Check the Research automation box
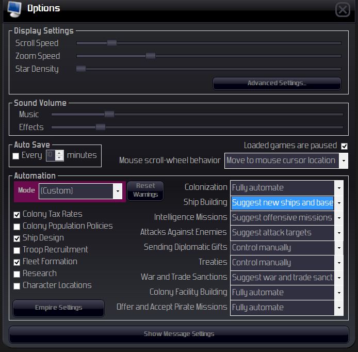This screenshot has width=358, height=352. coord(17,274)
